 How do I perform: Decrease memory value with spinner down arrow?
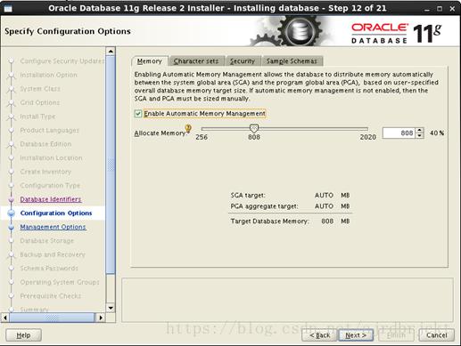(x=419, y=135)
